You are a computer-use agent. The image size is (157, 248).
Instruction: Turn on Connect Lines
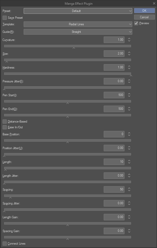(x=5, y=244)
